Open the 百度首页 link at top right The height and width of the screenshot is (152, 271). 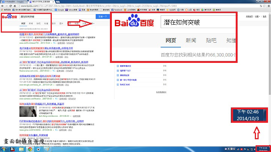(249, 16)
